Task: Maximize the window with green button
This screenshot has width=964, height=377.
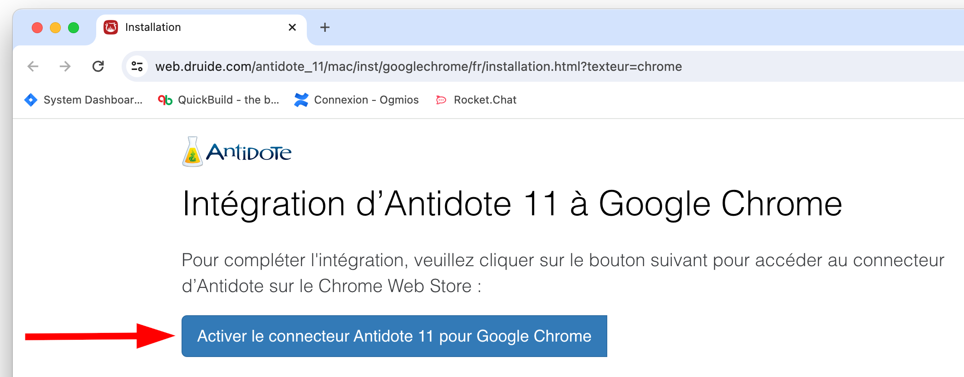Action: (74, 28)
